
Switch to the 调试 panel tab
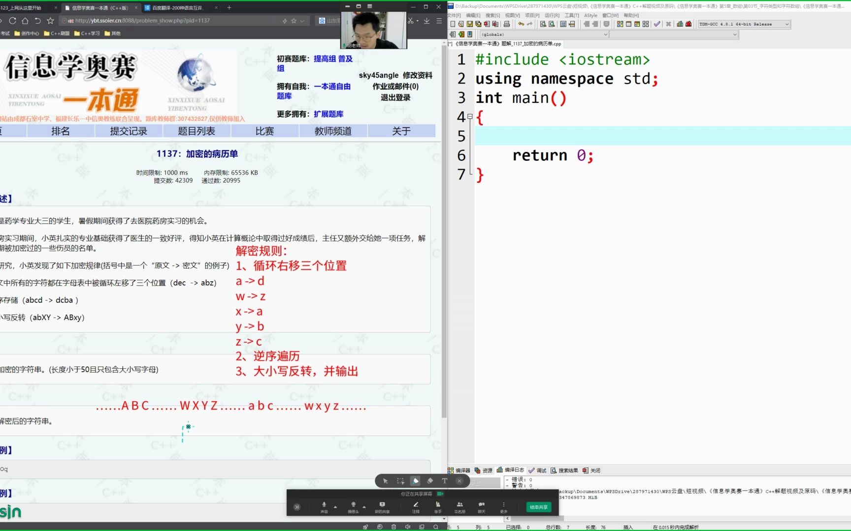(x=537, y=471)
